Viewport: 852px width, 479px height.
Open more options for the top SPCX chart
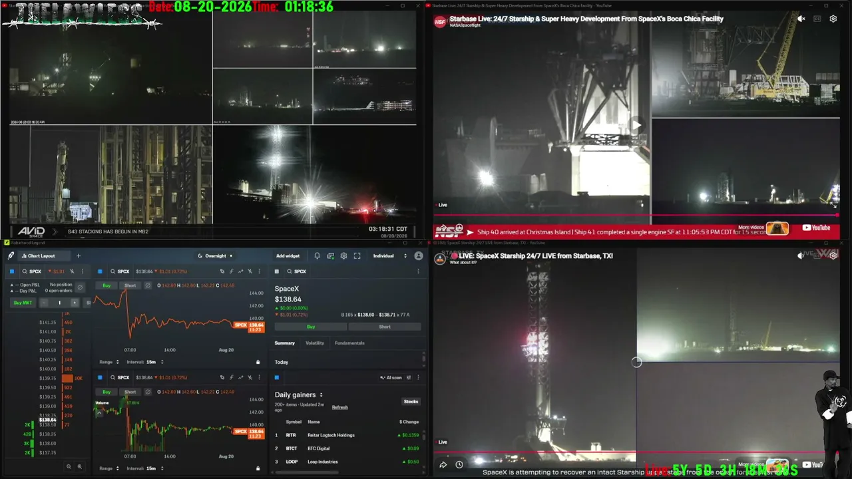258,271
